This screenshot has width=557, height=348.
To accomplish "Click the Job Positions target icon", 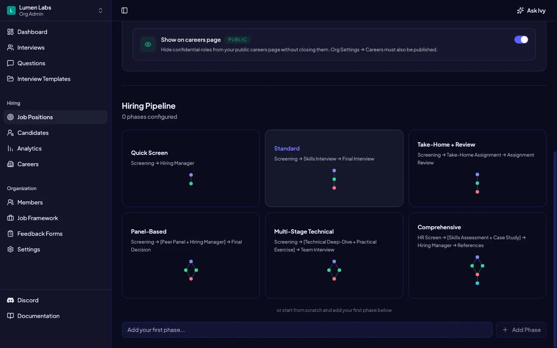I will click(x=10, y=117).
